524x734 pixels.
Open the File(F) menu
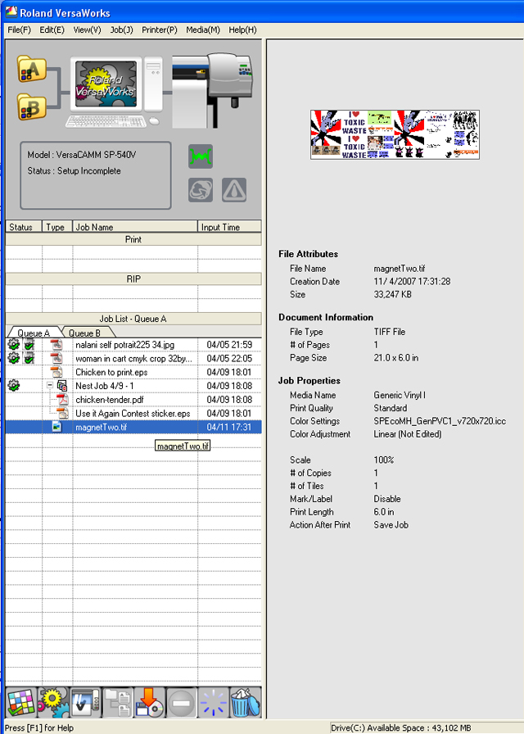tap(19, 30)
